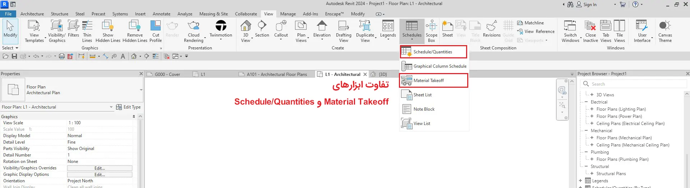Open the Annotate ribbon tab
This screenshot has height=188, width=690.
[161, 14]
